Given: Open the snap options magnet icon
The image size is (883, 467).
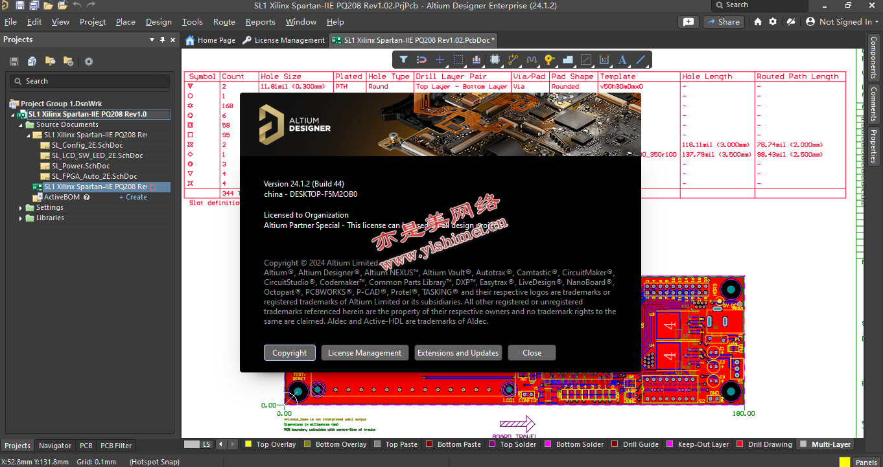Looking at the screenshot, I should pyautogui.click(x=421, y=60).
